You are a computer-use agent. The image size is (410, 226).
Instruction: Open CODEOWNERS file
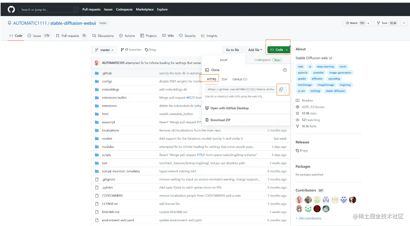pyautogui.click(x=112, y=196)
